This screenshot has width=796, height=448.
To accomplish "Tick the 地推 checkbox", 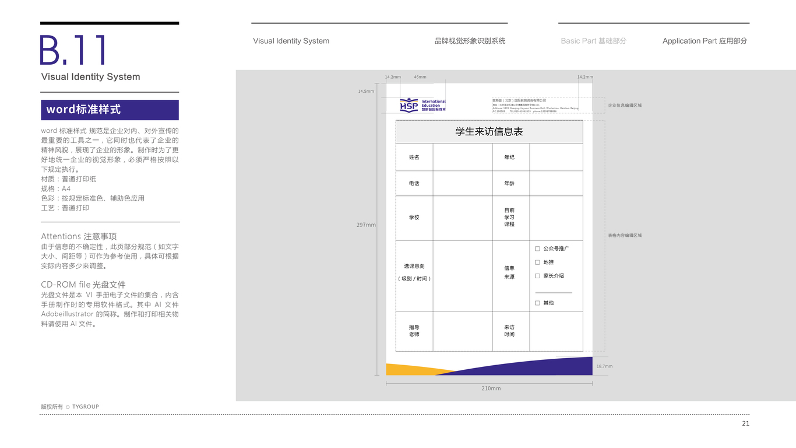I will pos(537,262).
